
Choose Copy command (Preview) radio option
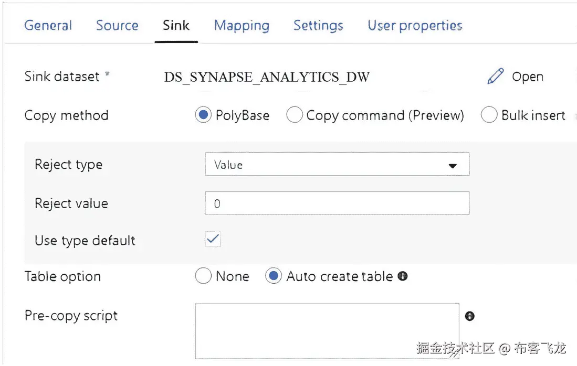[x=295, y=115]
